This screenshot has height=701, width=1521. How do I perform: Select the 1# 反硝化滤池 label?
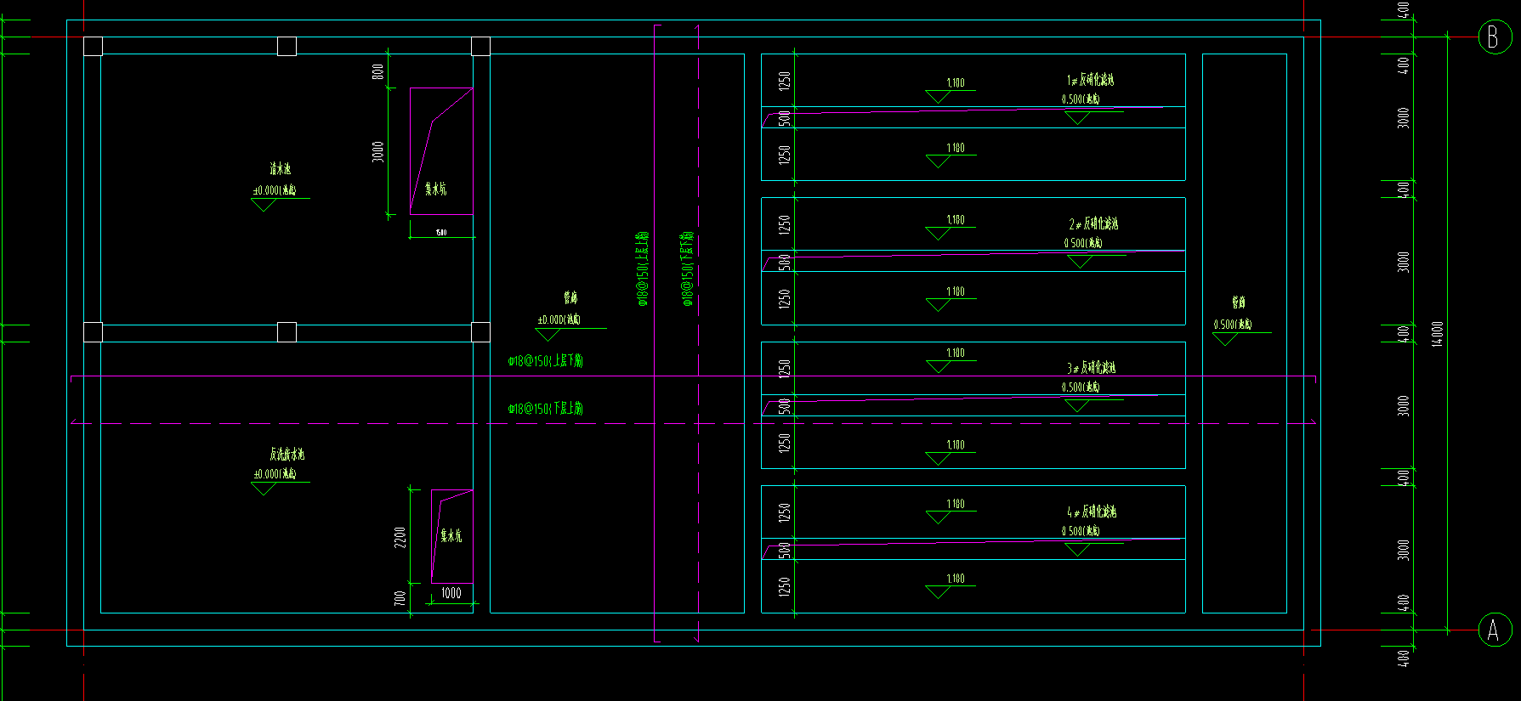[x=1091, y=80]
